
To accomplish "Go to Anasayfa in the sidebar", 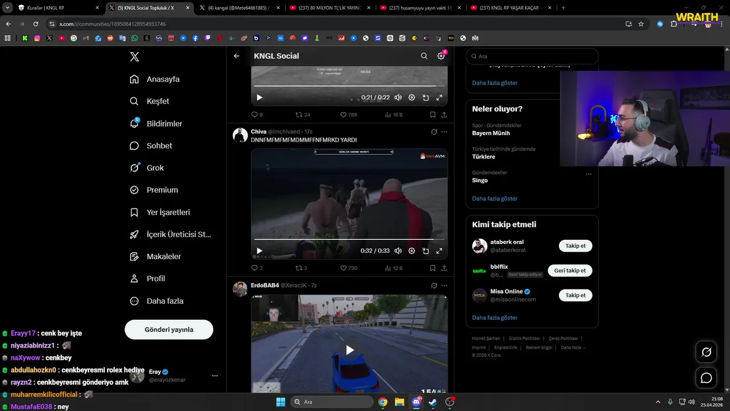I will click(x=155, y=79).
